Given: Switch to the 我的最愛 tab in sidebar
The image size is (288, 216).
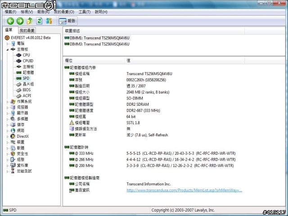Looking at the screenshot, I should [x=27, y=30].
